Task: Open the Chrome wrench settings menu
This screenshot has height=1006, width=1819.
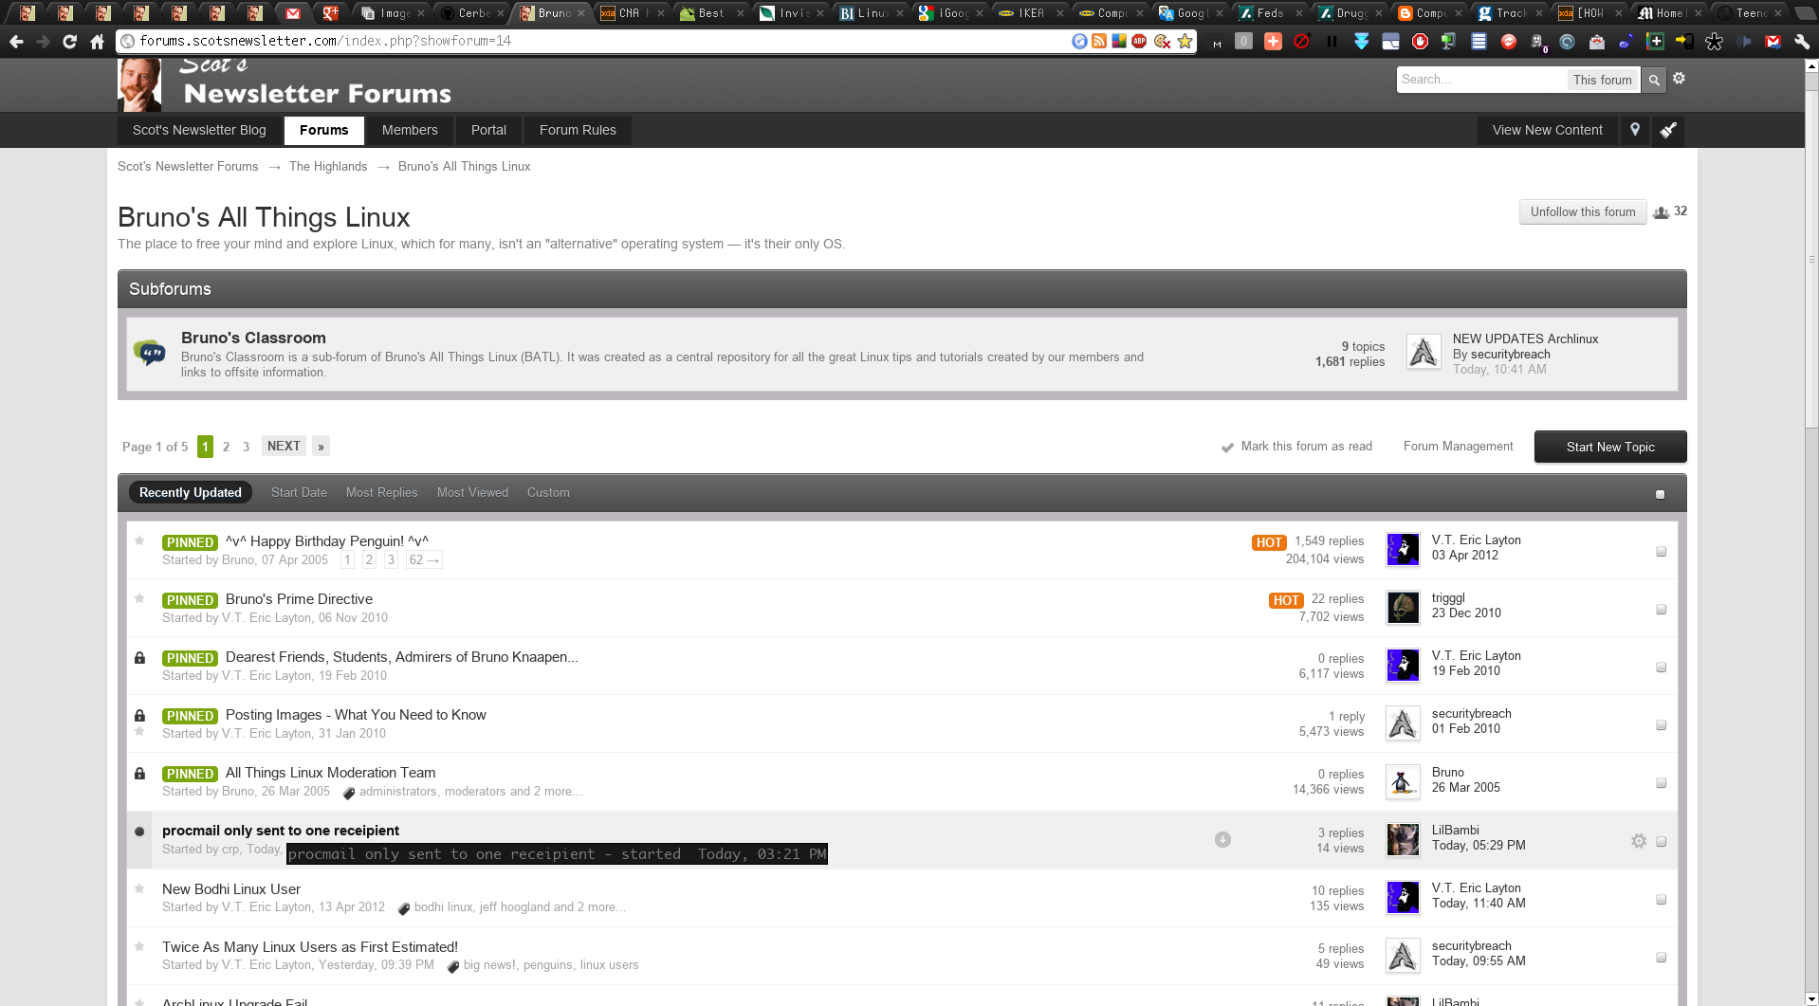Action: coord(1802,42)
